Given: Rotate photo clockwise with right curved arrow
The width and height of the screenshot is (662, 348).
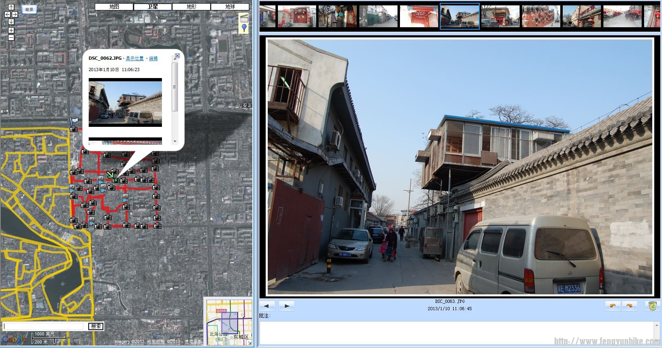Looking at the screenshot, I should click(x=629, y=306).
